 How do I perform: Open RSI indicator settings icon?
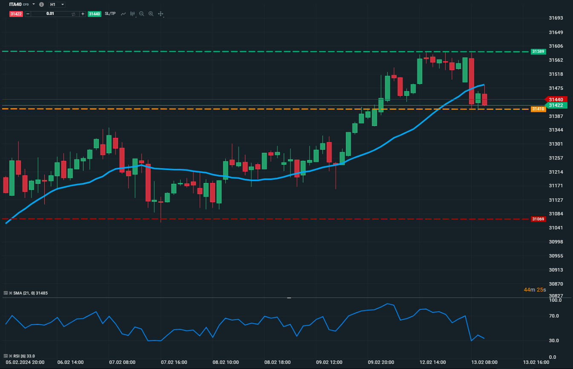[6, 356]
